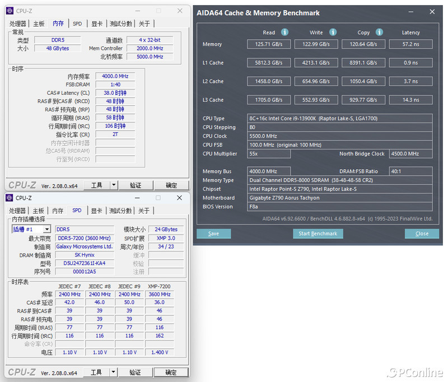Image resolution: width=448 pixels, height=382 pixels.
Task: Minimize the lower CPU-Z SPD window
Action: pyautogui.click(x=138, y=198)
